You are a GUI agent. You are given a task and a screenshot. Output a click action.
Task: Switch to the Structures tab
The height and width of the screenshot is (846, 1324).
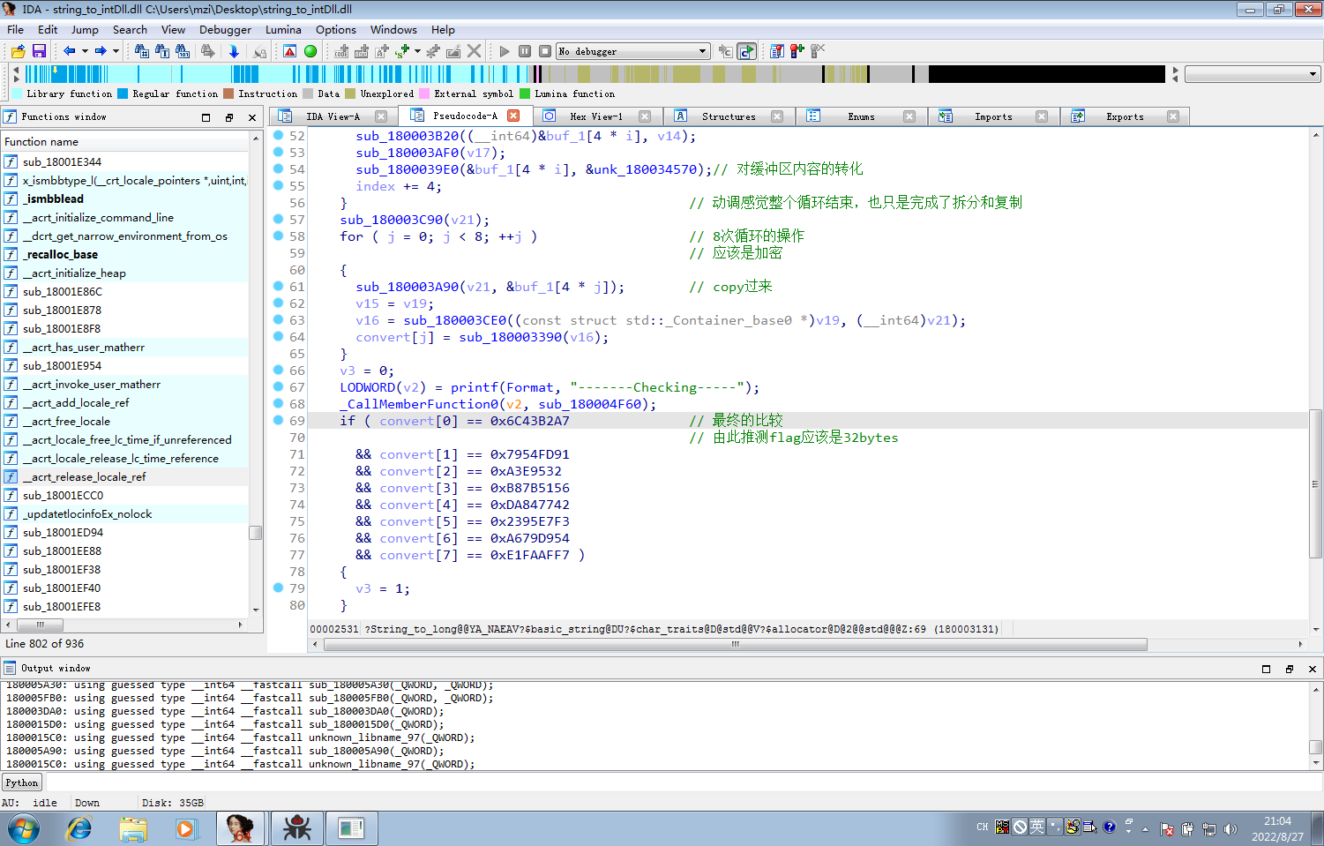pos(729,116)
